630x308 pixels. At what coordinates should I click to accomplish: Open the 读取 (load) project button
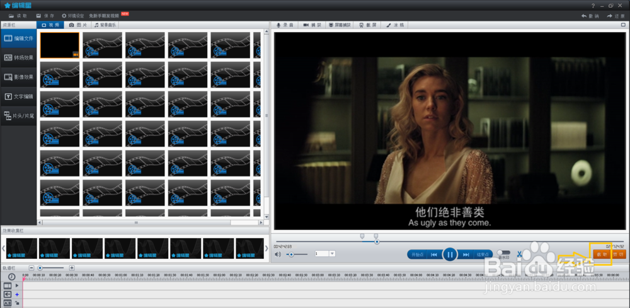18,16
